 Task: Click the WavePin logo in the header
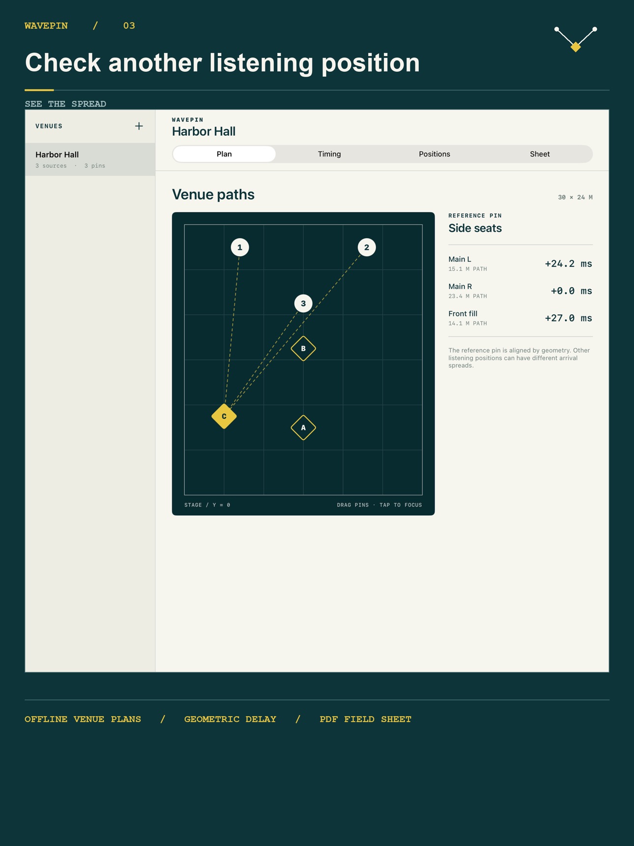(576, 39)
